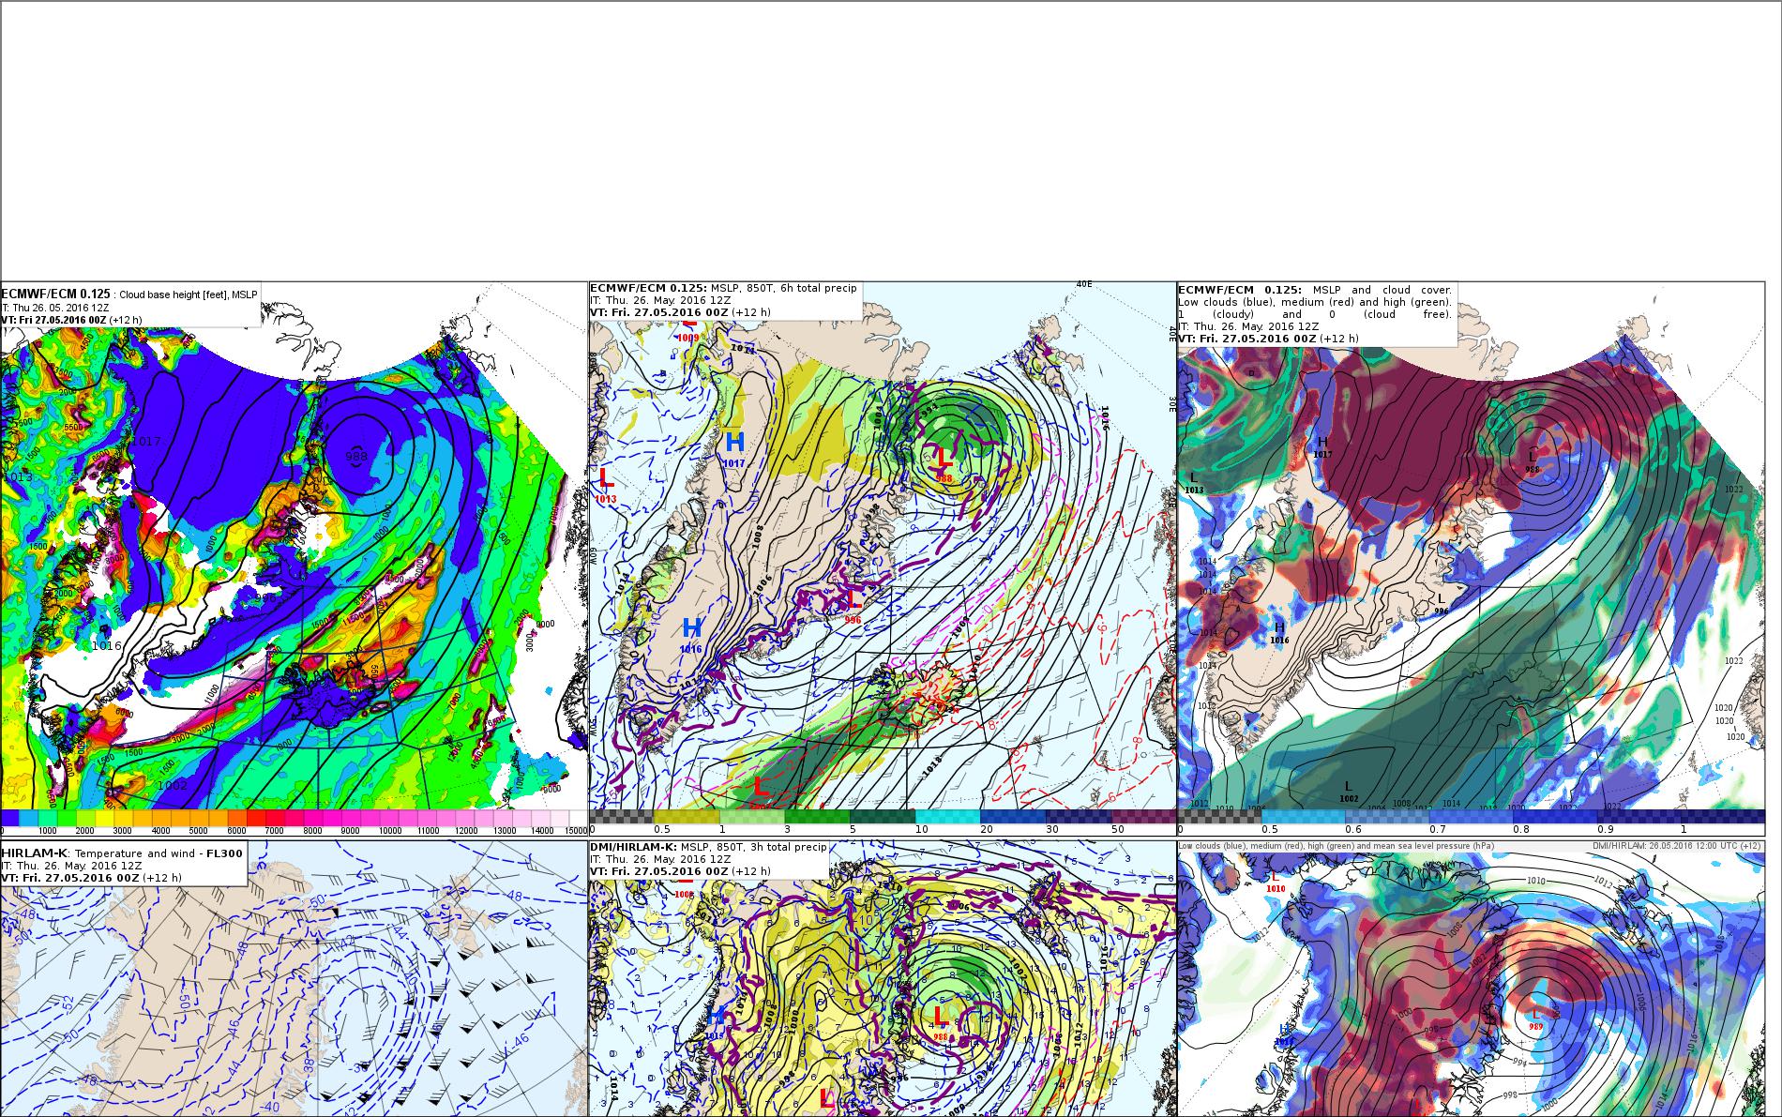Click the red "L 1010" marker on DMI/HIRLAM cloud map
This screenshot has width=1782, height=1117.
pos(1275,883)
